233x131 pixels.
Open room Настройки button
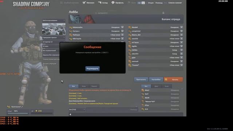point(156,79)
